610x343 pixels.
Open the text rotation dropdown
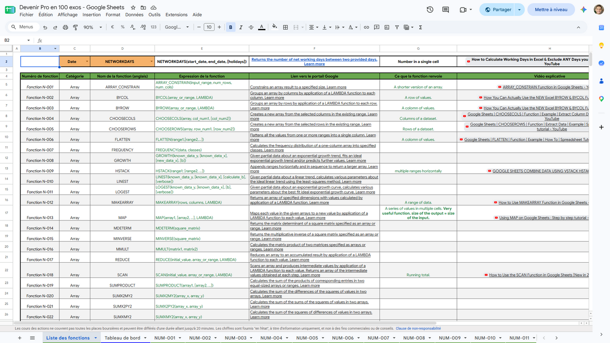click(353, 27)
